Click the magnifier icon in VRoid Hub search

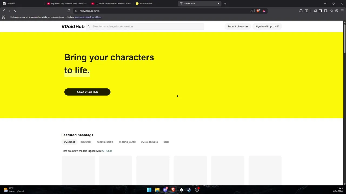coord(89,26)
